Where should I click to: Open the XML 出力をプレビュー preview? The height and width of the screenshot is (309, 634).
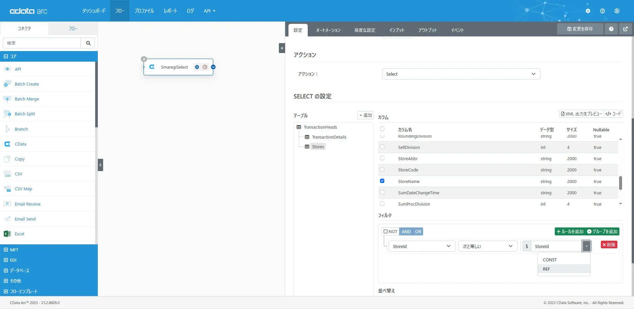(580, 114)
